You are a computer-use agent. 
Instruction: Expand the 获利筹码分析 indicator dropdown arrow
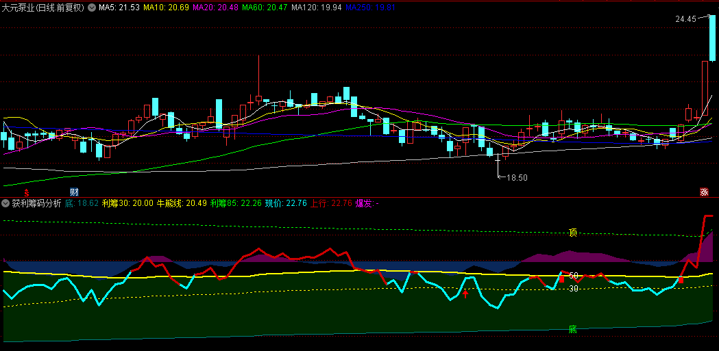click(5, 203)
